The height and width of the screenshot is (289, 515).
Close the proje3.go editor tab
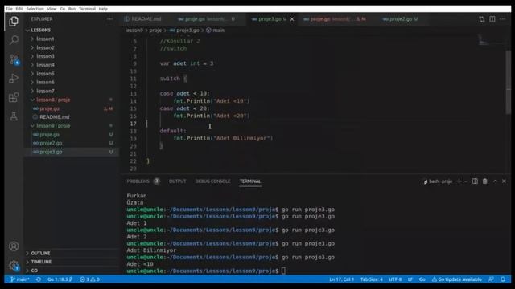pyautogui.click(x=292, y=19)
